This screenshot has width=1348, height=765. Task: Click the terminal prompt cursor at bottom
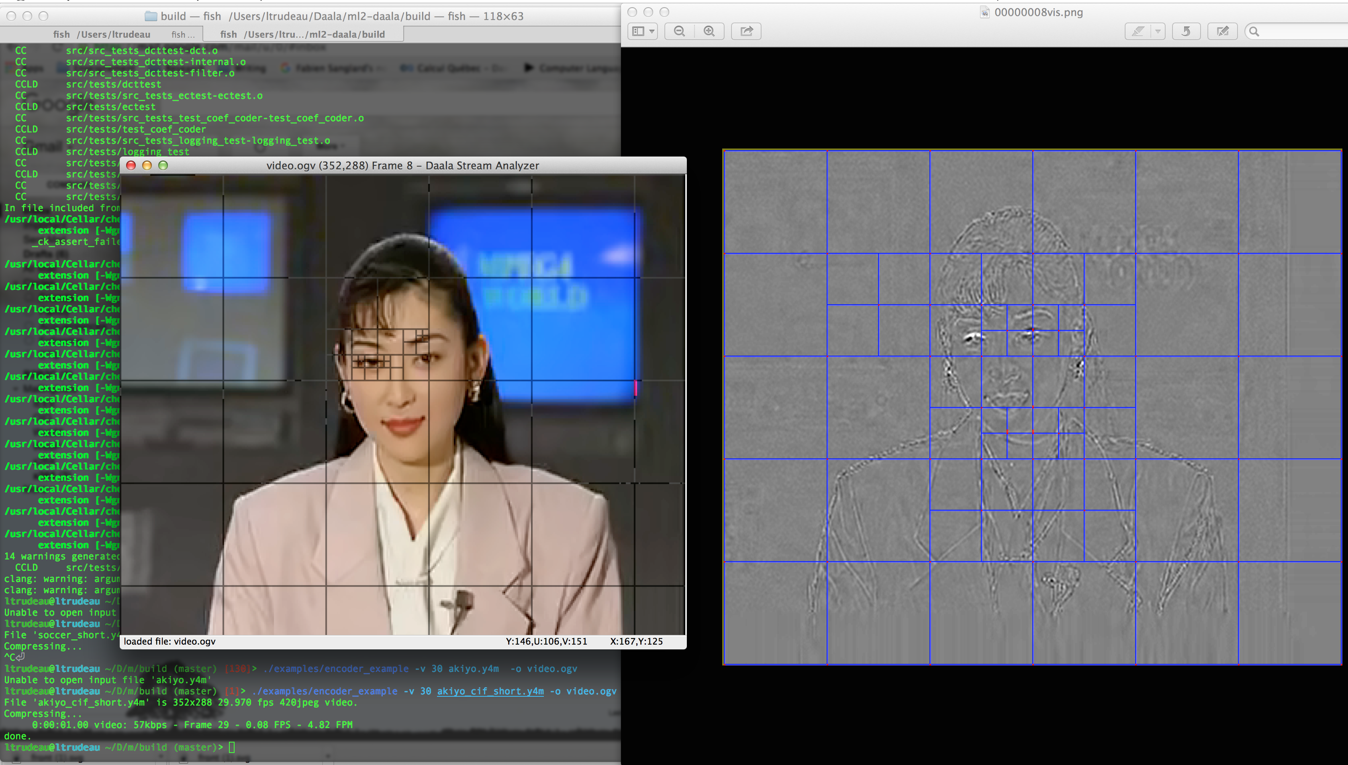pos(231,747)
